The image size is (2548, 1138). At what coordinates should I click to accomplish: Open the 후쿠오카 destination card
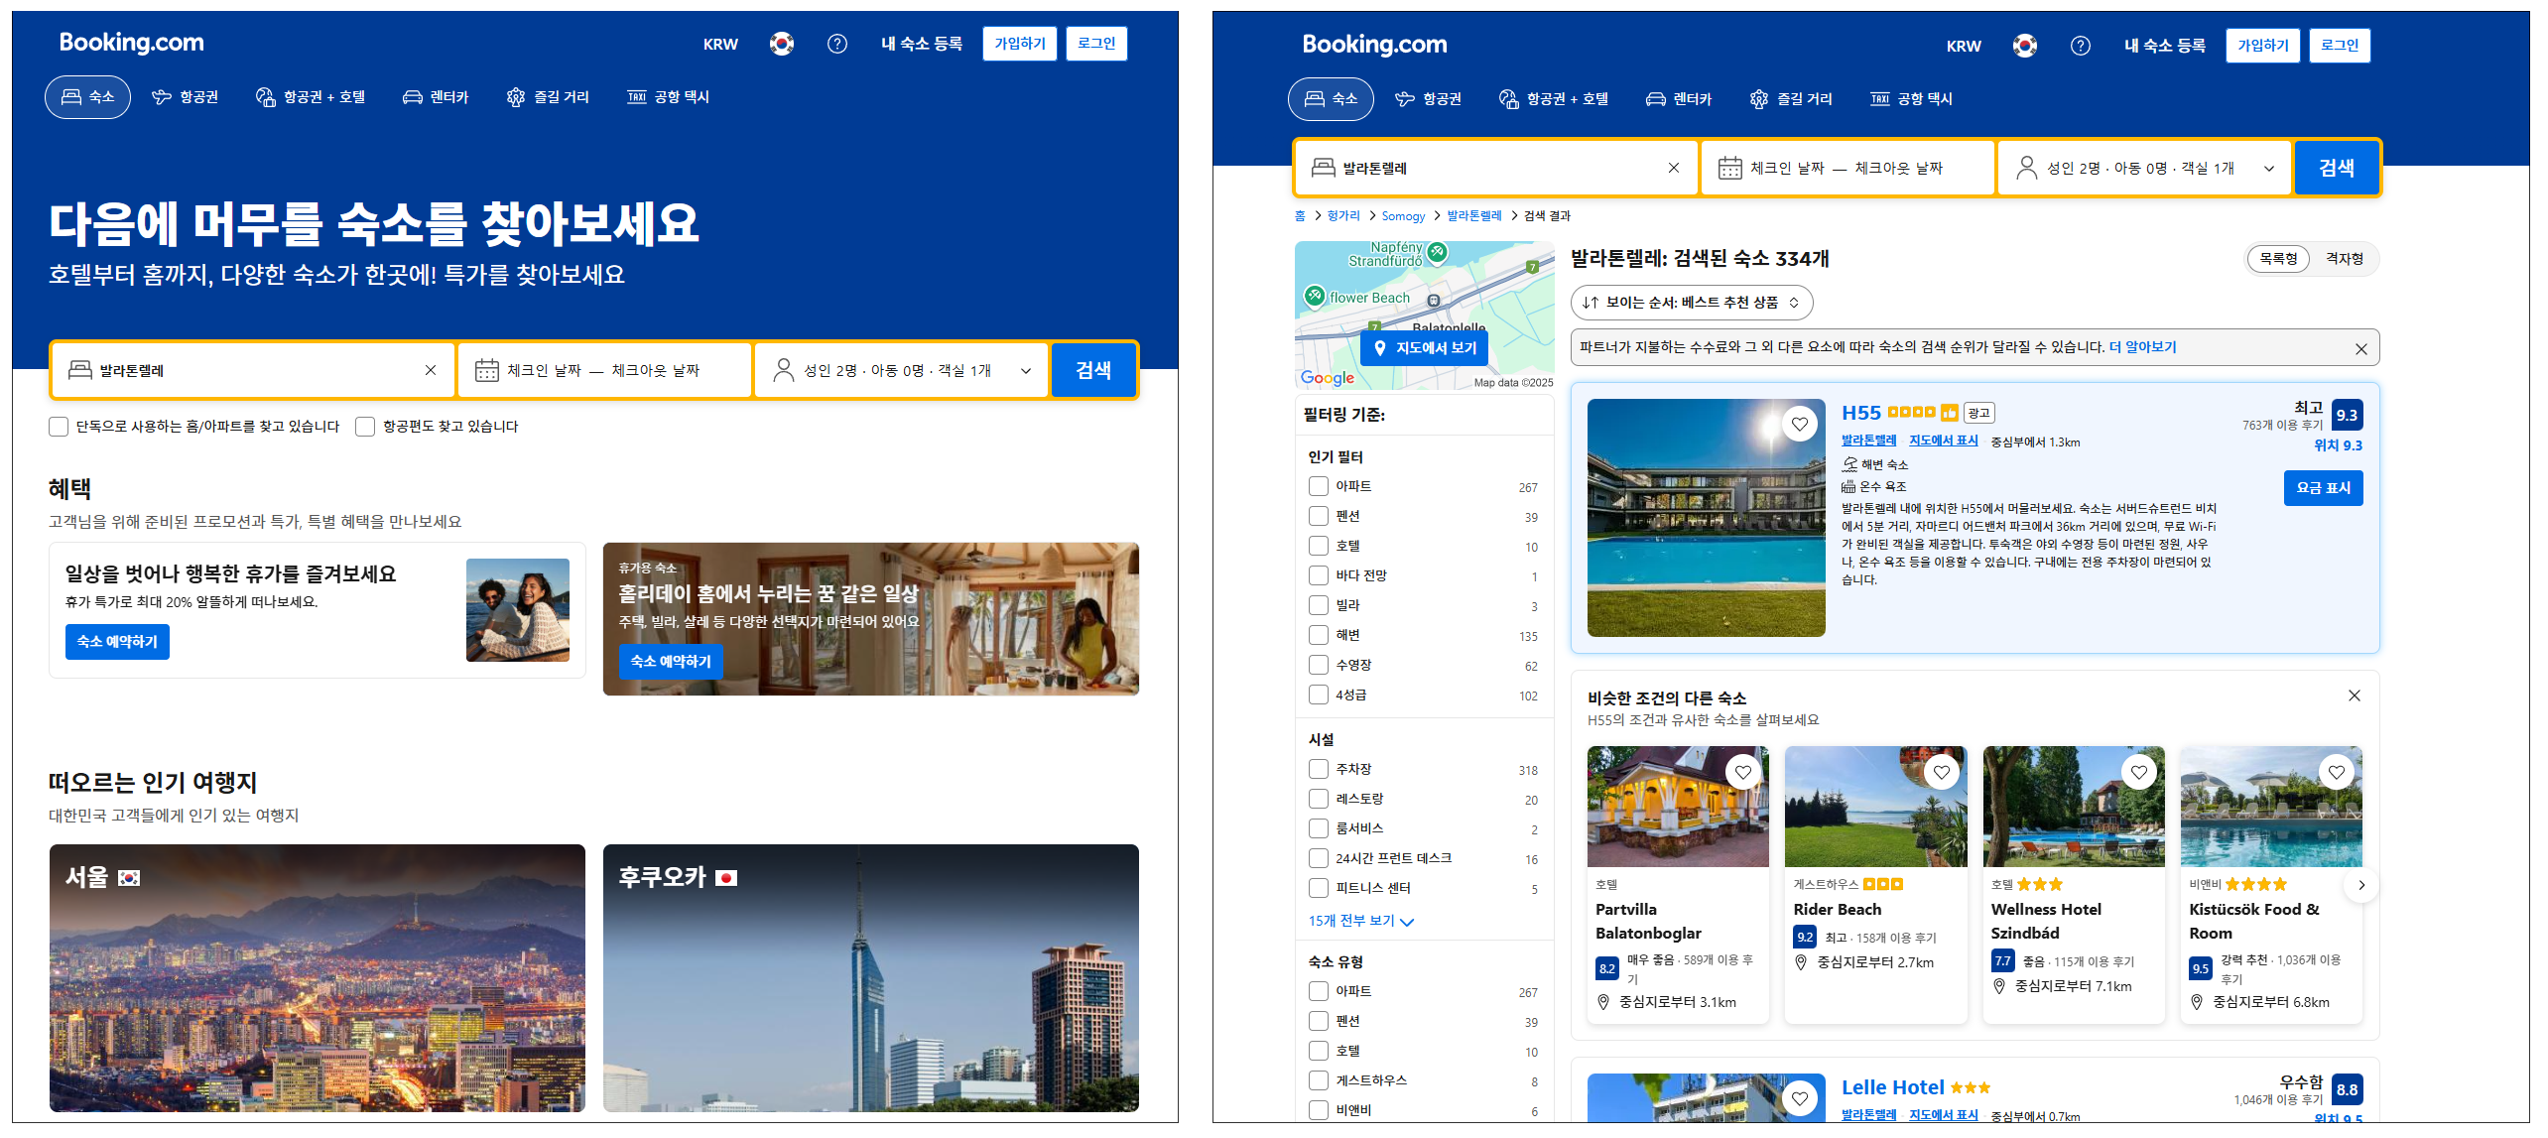click(x=870, y=977)
